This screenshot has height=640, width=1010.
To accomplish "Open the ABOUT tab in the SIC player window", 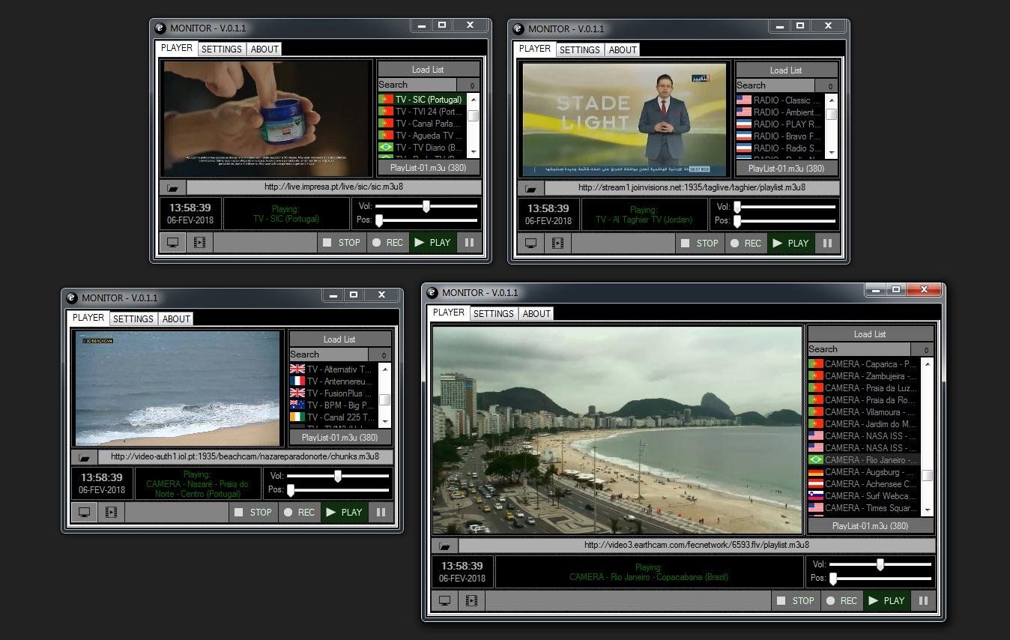I will pos(264,49).
